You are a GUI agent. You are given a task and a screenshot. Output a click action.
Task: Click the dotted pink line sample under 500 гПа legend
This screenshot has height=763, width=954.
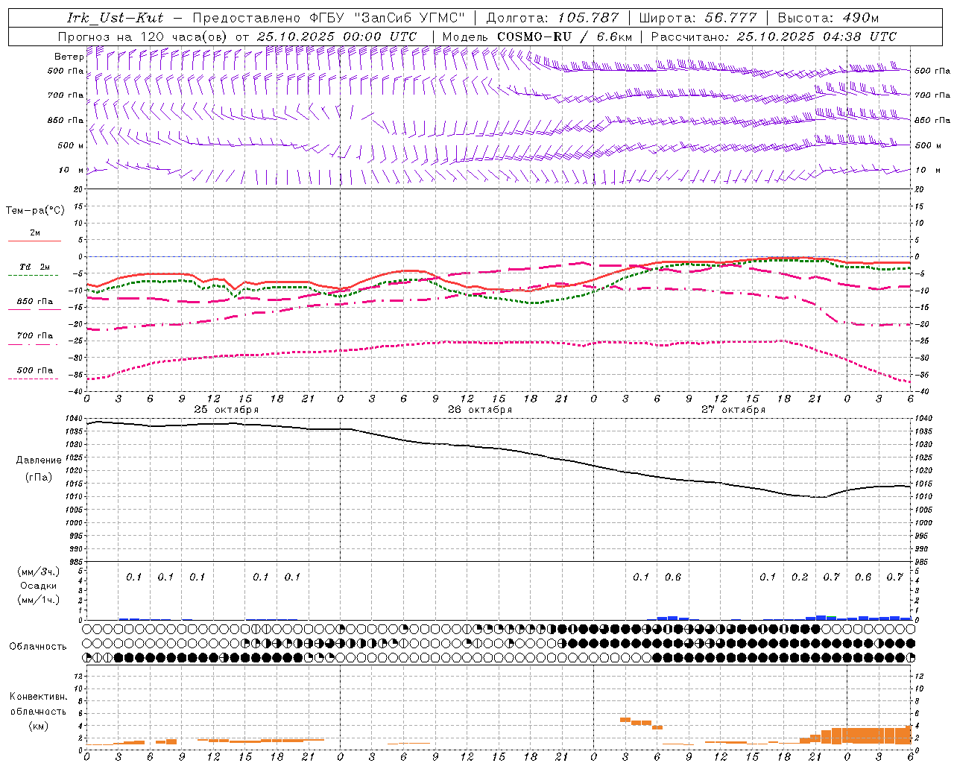34,379
